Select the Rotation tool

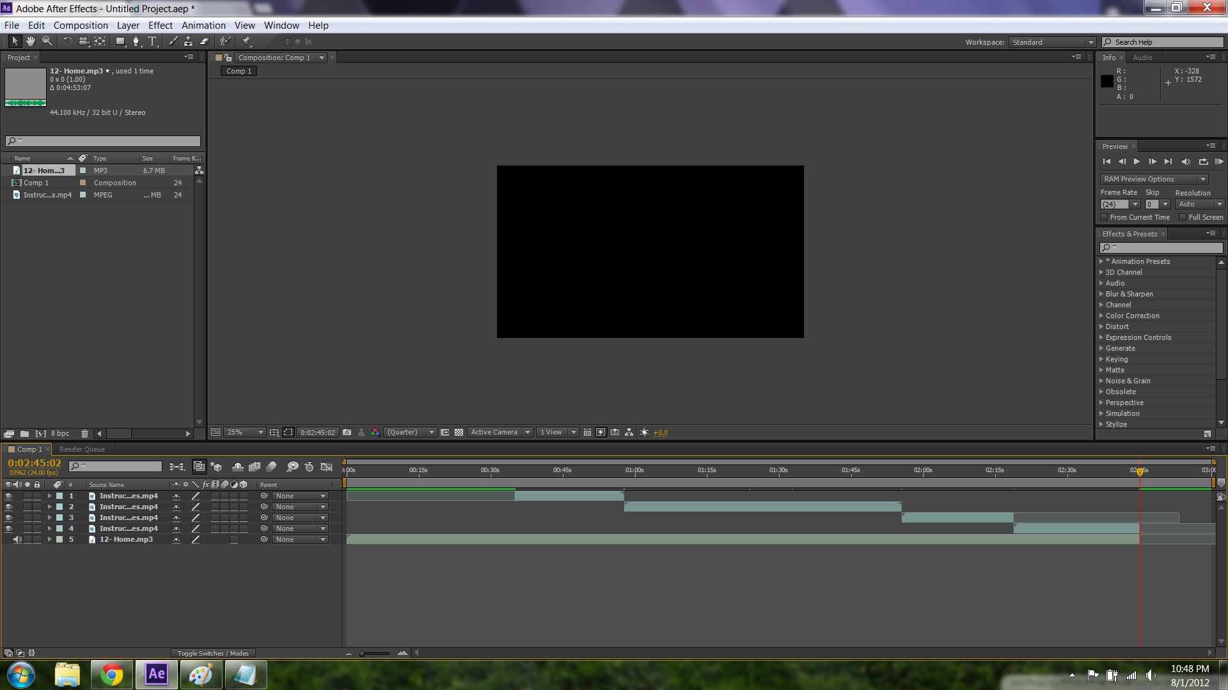[67, 42]
